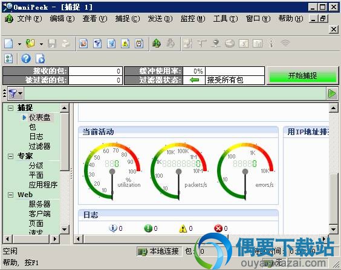The height and width of the screenshot is (270, 341).
Task: Click the greyed-out capture icon beside green arrow
Action: click(x=170, y=43)
